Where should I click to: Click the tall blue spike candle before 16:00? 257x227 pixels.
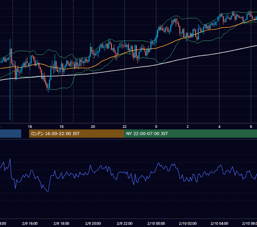point(10,80)
